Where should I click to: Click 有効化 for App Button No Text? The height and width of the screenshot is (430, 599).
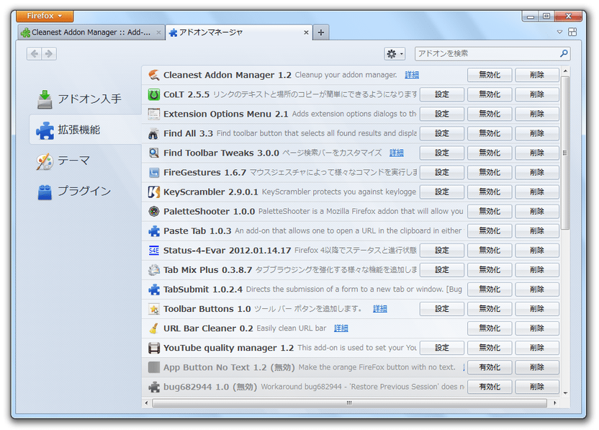tap(490, 367)
